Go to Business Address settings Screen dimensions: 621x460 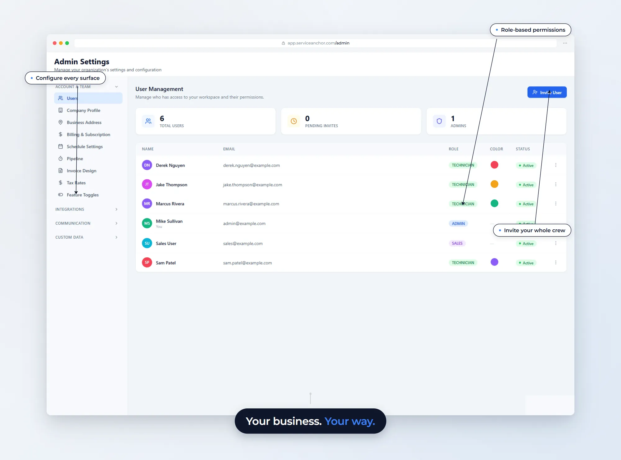click(x=88, y=122)
